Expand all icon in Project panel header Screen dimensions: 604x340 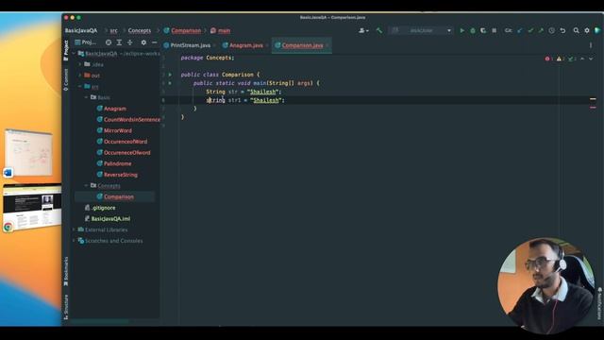point(119,42)
